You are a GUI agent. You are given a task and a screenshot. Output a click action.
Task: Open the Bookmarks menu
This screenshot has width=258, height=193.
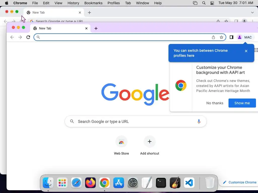tap(93, 3)
